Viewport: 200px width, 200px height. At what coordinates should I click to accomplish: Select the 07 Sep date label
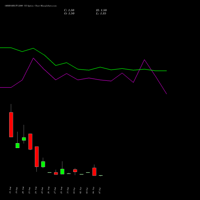click(100, 190)
